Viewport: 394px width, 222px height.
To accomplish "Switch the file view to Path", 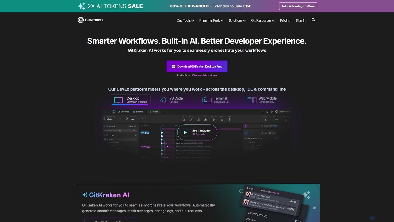I will point(264,133).
